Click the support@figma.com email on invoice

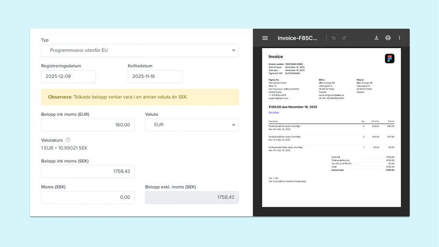(278, 98)
